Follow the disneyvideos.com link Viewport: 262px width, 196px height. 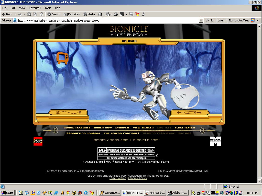[111, 140]
